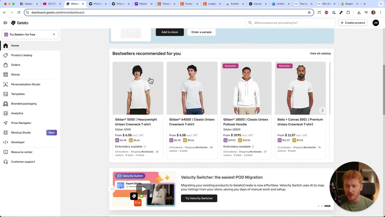This screenshot has width=385, height=217.
Task: Click View all catalog link
Action: click(320, 53)
